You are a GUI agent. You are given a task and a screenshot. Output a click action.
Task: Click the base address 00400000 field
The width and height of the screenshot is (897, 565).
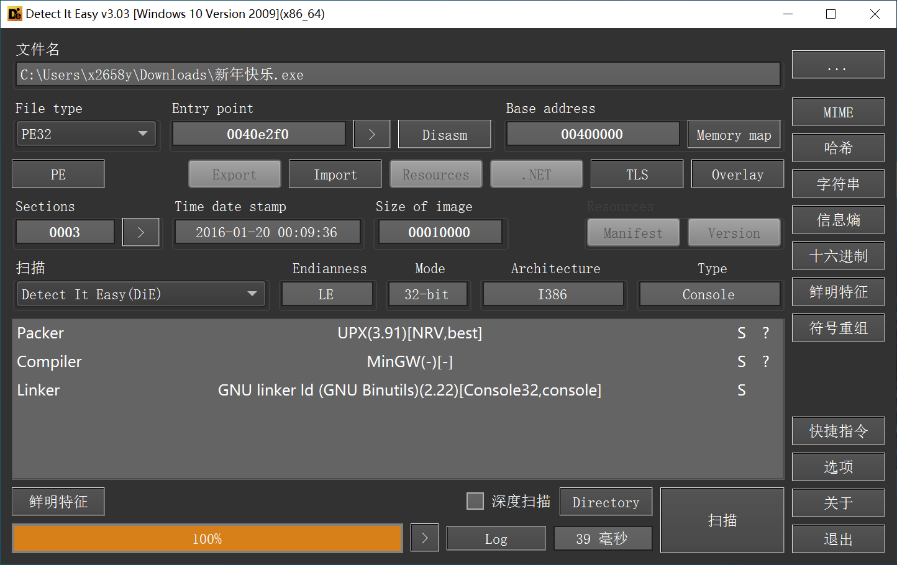pos(593,134)
